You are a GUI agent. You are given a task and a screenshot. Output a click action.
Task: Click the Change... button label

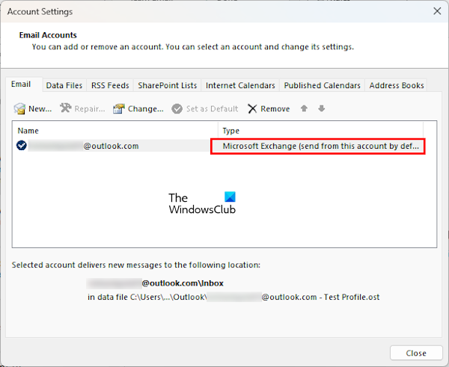coord(145,108)
